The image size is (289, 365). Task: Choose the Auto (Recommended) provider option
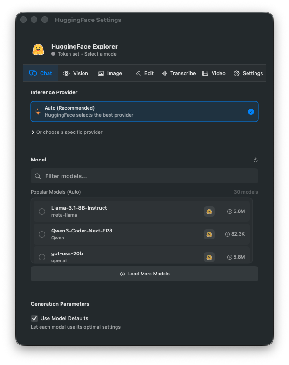[144, 112]
